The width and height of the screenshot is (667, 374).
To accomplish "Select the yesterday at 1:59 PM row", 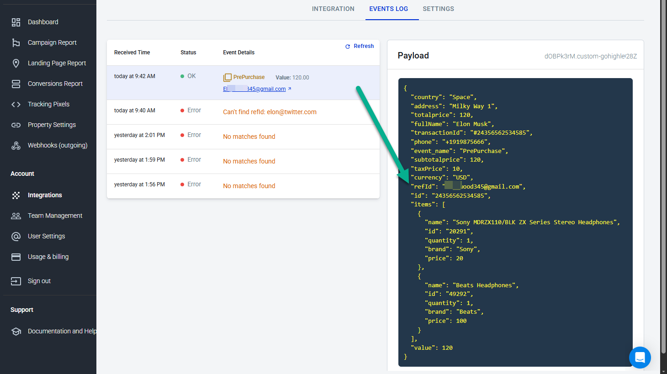I will click(x=243, y=161).
